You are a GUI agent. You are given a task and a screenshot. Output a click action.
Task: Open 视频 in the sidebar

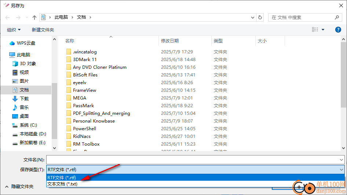(21, 72)
